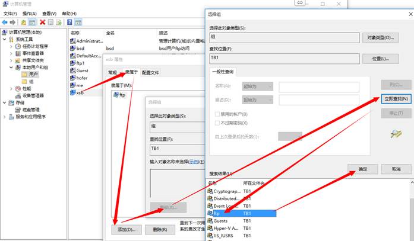414x241 pixels.
Task: Switch to the 常规 tab
Action: (112, 72)
